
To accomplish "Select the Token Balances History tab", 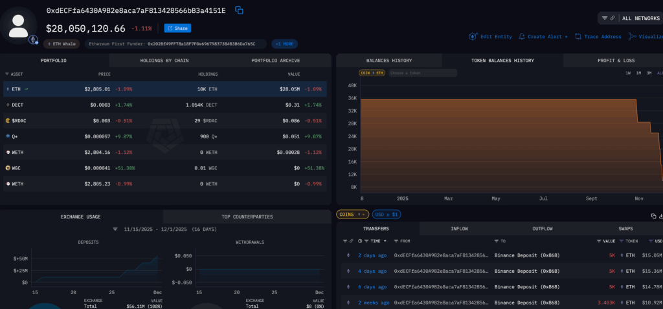I will point(502,60).
